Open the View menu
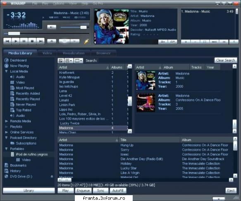 [73, 4]
